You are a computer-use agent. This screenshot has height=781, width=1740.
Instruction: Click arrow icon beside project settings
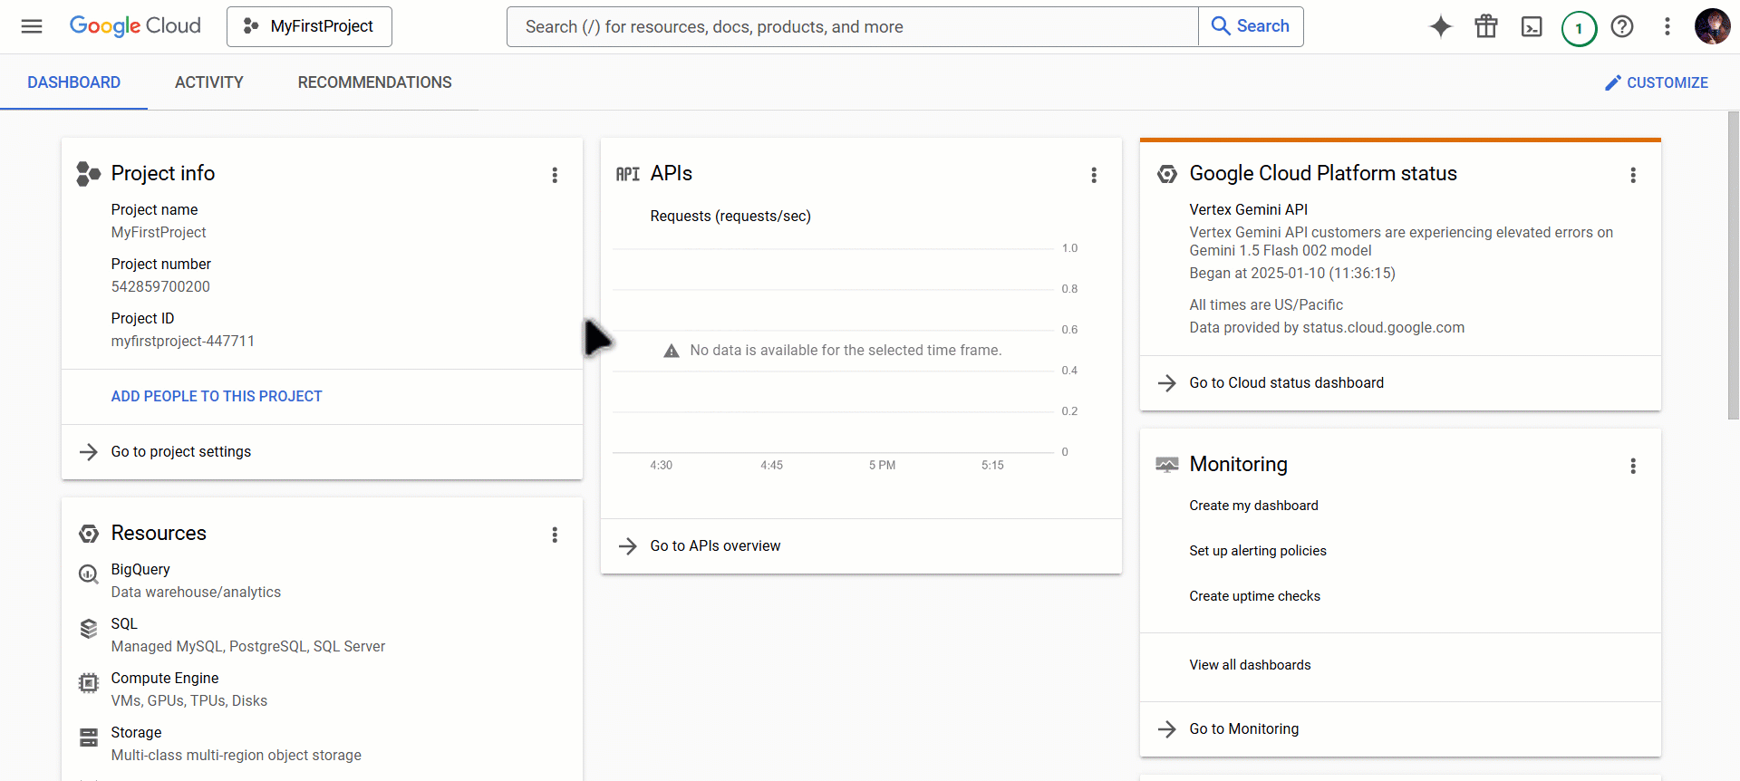click(x=89, y=451)
